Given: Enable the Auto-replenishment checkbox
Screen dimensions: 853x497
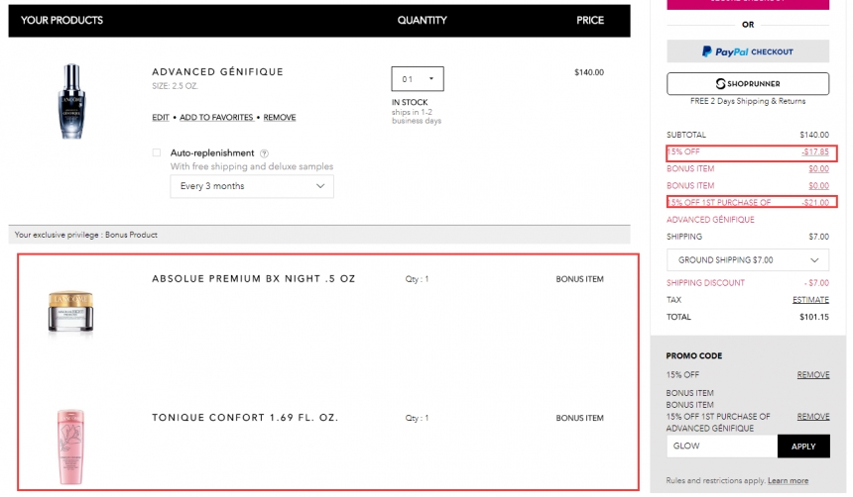Looking at the screenshot, I should (157, 153).
